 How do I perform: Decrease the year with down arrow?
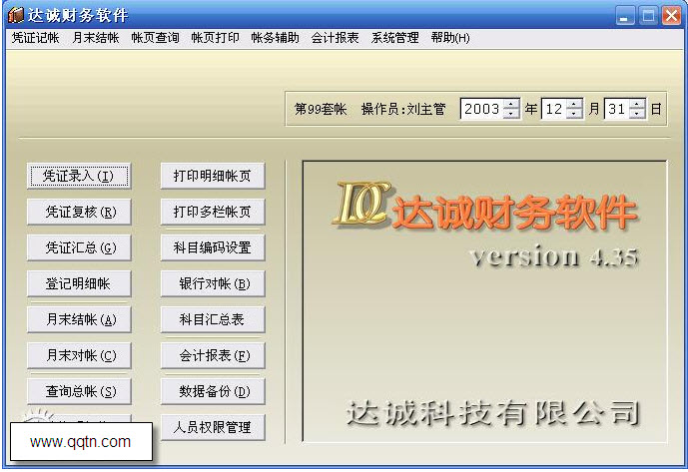510,113
